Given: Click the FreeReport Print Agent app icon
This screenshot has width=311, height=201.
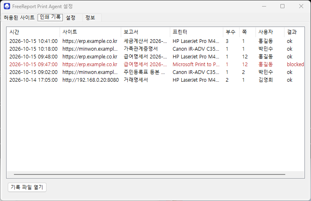Looking at the screenshot, I should click(7, 7).
